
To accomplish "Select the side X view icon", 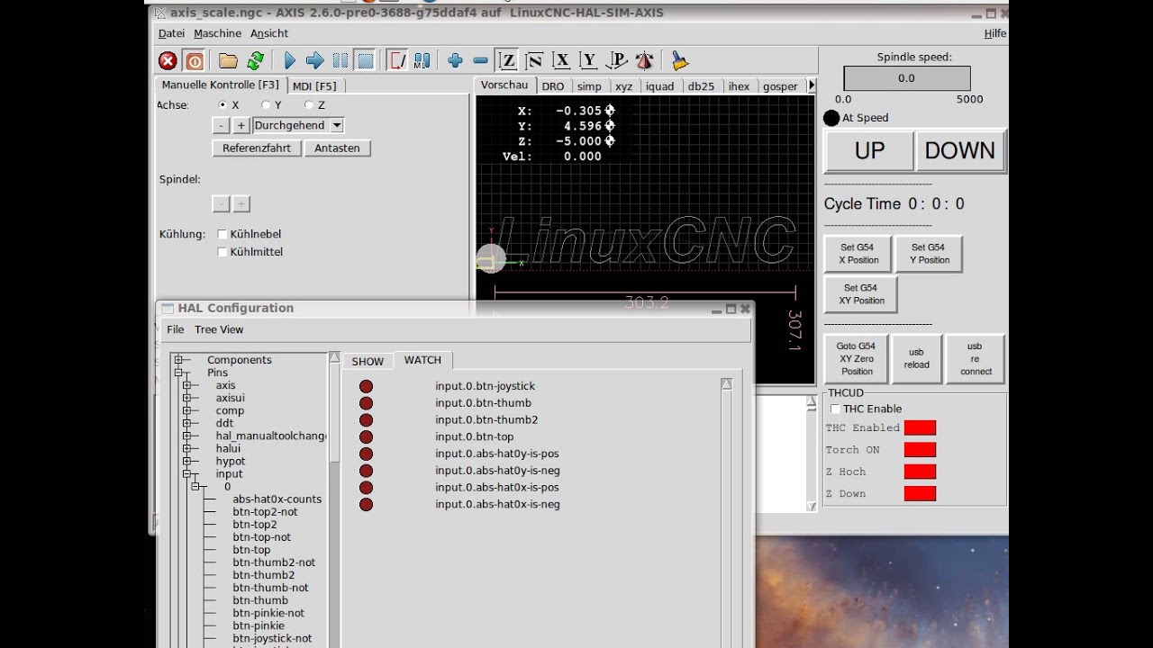I will [562, 61].
